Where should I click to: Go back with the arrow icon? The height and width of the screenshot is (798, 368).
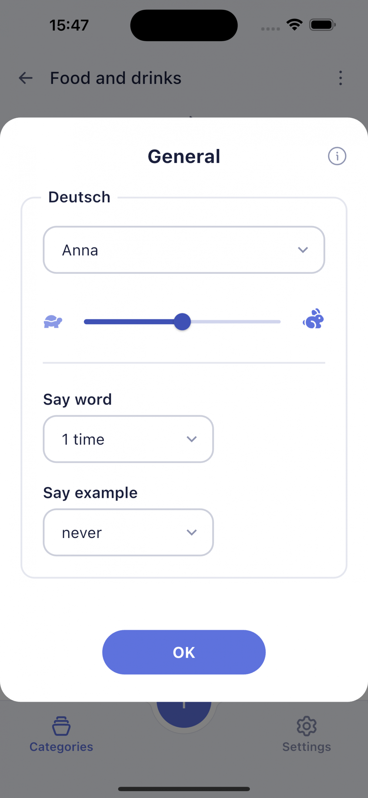click(26, 78)
